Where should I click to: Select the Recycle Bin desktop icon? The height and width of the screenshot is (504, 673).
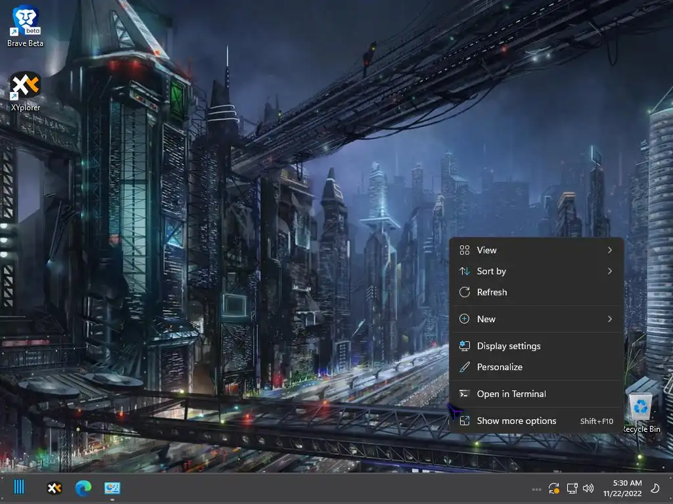[x=641, y=413]
